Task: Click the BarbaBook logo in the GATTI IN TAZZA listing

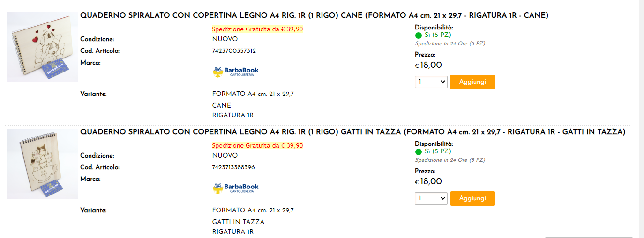Action: 235,188
